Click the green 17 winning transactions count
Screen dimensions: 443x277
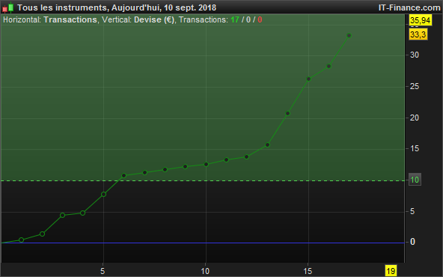click(235, 19)
